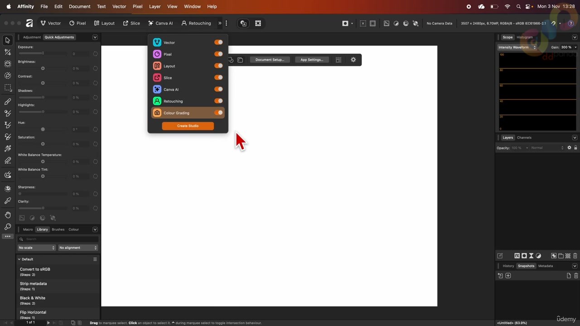Image resolution: width=580 pixels, height=326 pixels.
Task: Toggle the Layout studio switch
Action: click(219, 66)
